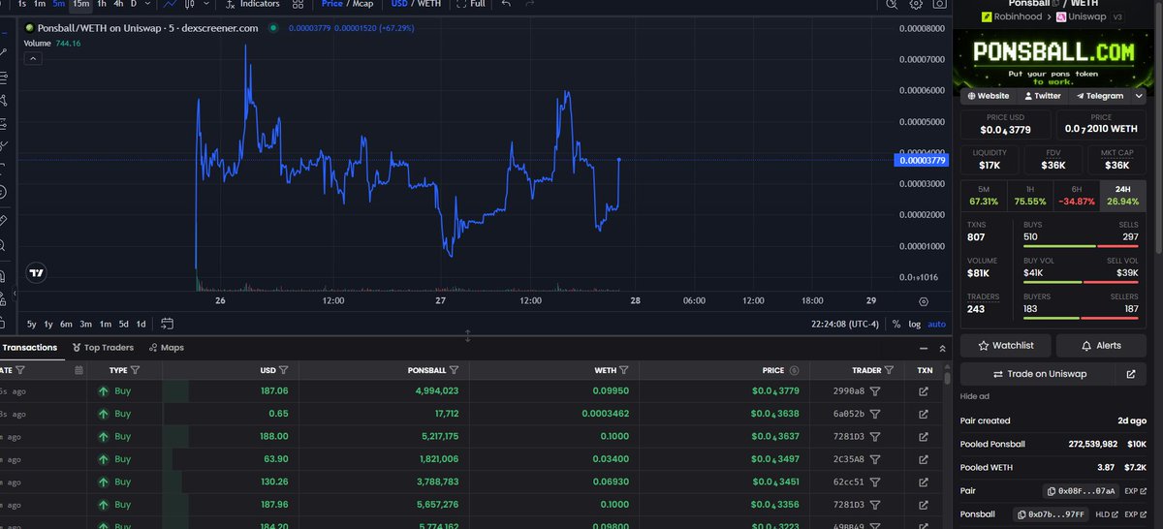The height and width of the screenshot is (529, 1163).
Task: Select the 24H stats period
Action: (1122, 195)
